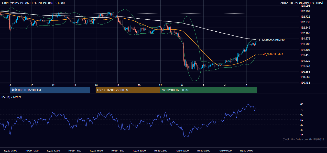This screenshot has width=327, height=153.
Task: Click price level 192.535 on the axis
Action: point(305,22)
